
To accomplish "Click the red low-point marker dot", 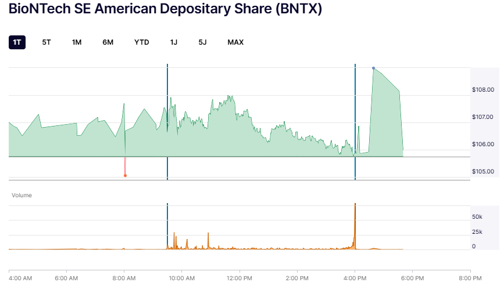I will point(125,175).
